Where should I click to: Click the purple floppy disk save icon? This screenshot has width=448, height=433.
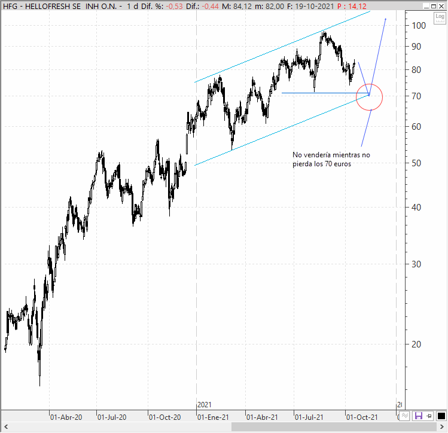click(x=418, y=416)
